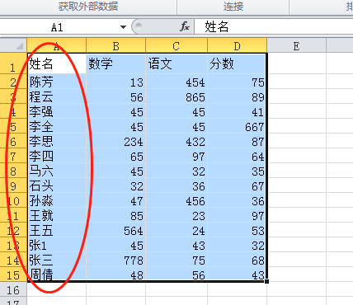The height and width of the screenshot is (305, 353).
Task: Click header cell 分数
Action: click(237, 63)
